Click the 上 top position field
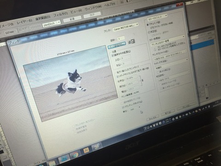This screenshot has width=221, height=166. 126,58
